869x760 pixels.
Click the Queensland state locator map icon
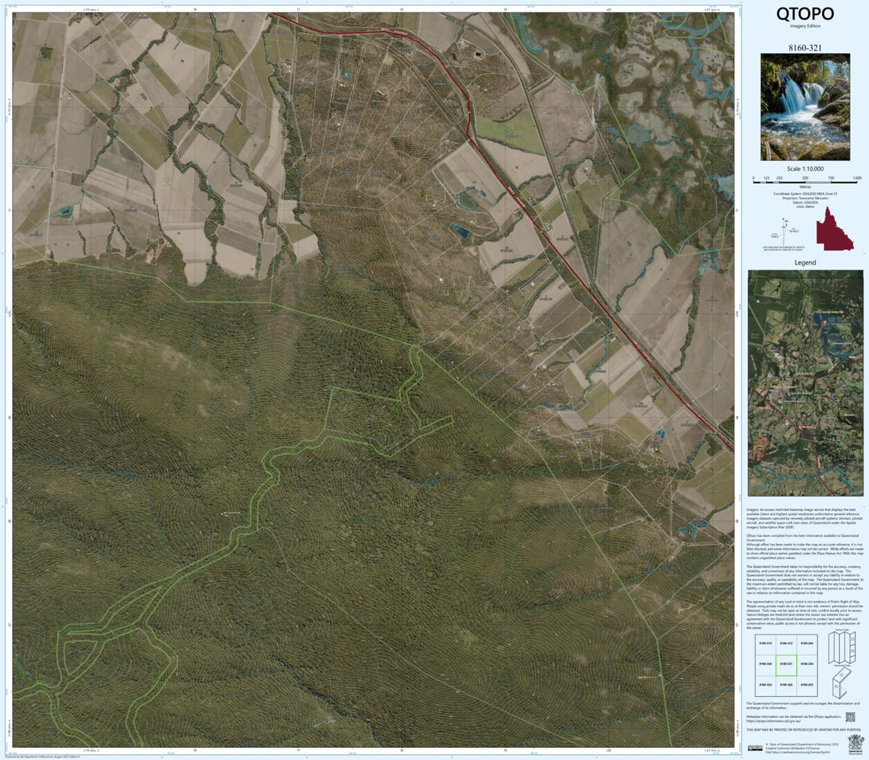click(833, 233)
